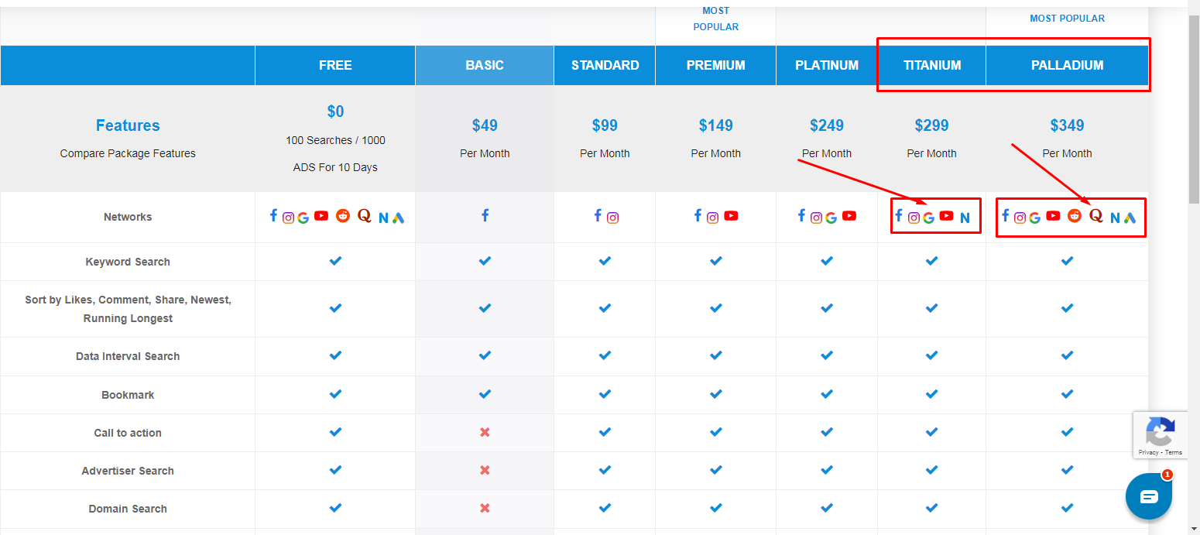The height and width of the screenshot is (535, 1200).
Task: Click the Native ads N icon under TITANIUM
Action: (x=965, y=218)
